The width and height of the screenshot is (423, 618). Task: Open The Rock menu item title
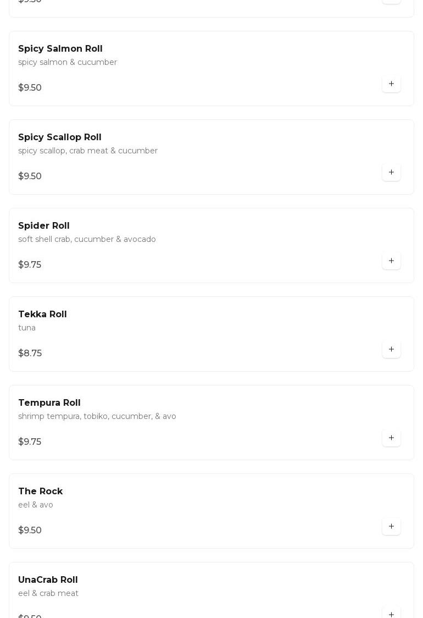click(x=41, y=492)
